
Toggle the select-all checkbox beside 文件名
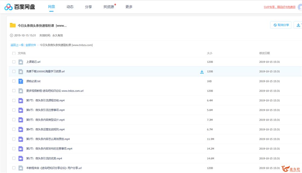tap(14, 53)
